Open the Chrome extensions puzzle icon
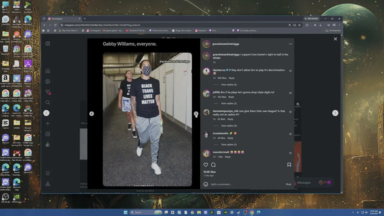This screenshot has width=384, height=216. tap(307, 25)
